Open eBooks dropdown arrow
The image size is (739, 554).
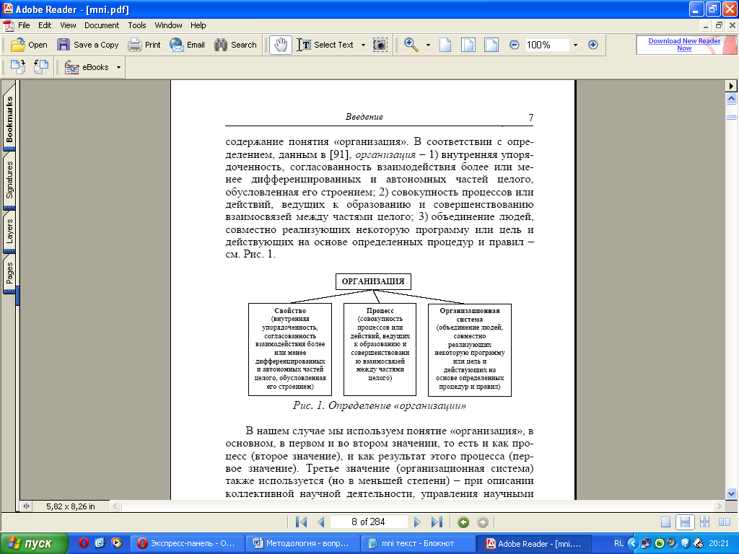point(118,67)
